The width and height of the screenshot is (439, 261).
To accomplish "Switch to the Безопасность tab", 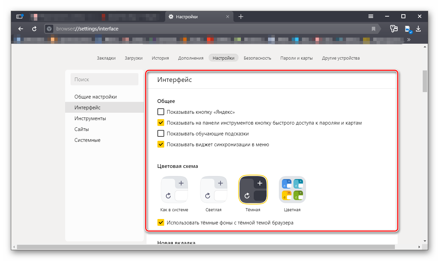I will pos(257,58).
